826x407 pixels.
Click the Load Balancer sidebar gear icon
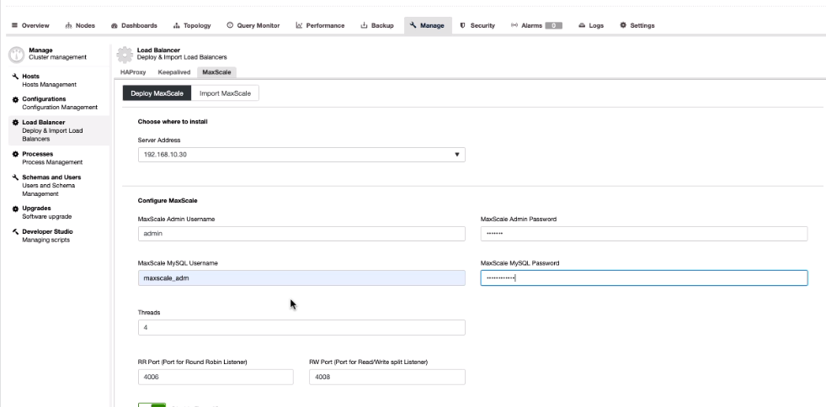point(15,123)
